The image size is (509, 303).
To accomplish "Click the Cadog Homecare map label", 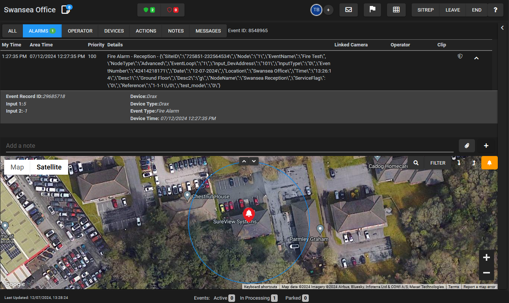I will [388, 166].
